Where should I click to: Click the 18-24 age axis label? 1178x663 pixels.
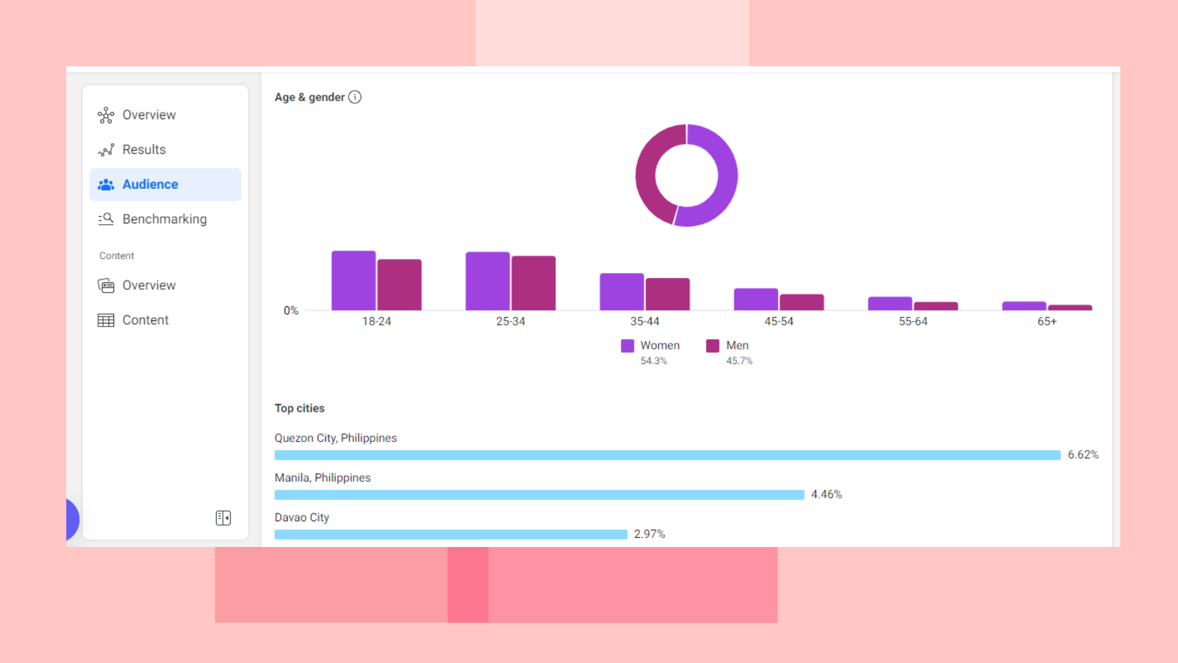coord(377,322)
